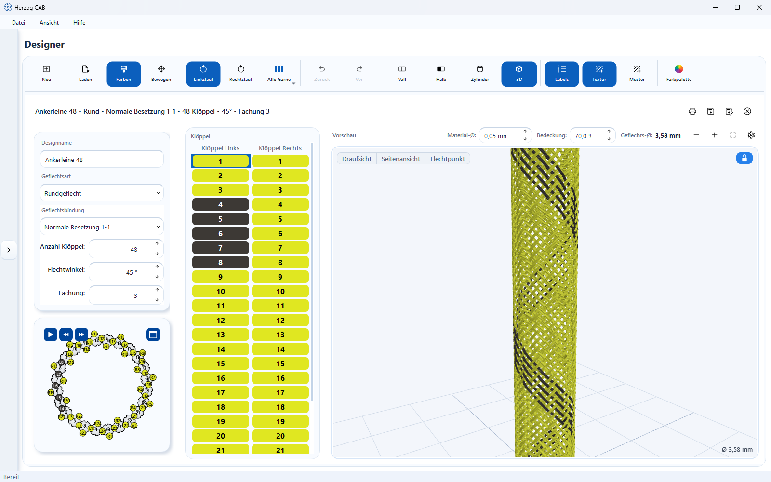Click the Vor redo icon
The height and width of the screenshot is (482, 771).
[x=359, y=74]
